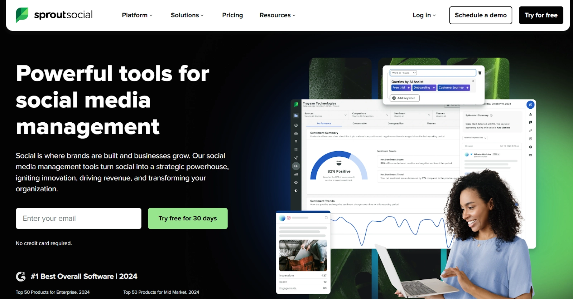Click the black Try for free button

541,15
